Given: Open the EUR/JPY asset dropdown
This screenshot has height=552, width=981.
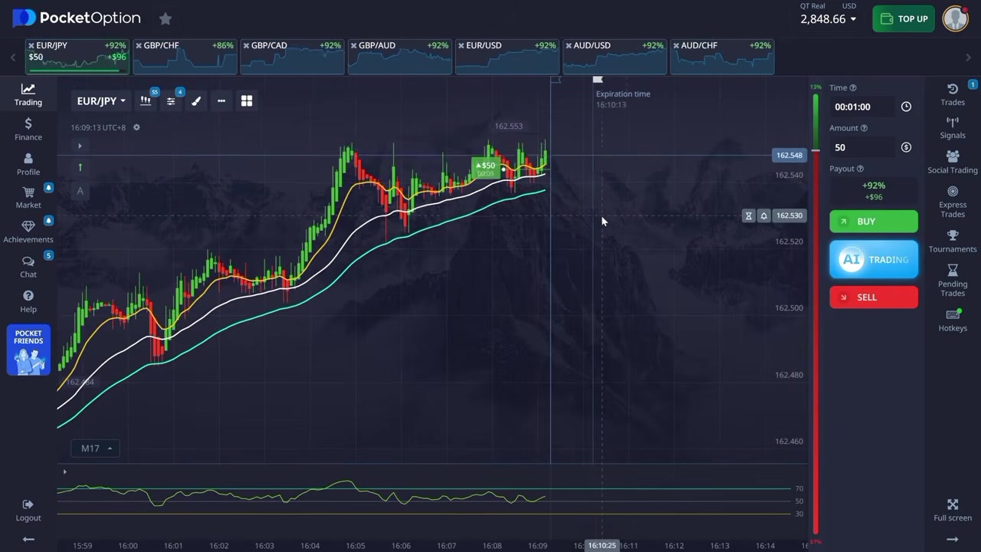Looking at the screenshot, I should point(100,100).
